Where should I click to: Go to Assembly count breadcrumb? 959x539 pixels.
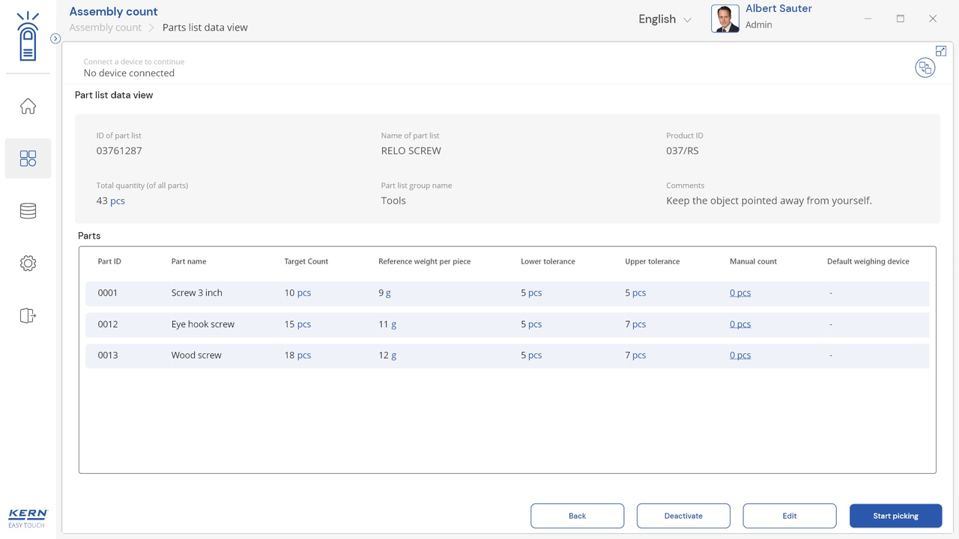point(105,28)
